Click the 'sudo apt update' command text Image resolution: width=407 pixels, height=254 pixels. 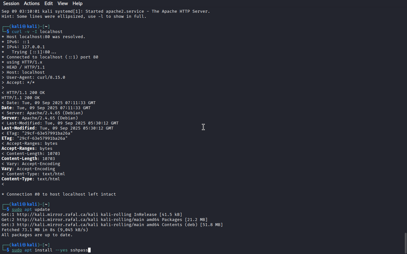click(31, 210)
